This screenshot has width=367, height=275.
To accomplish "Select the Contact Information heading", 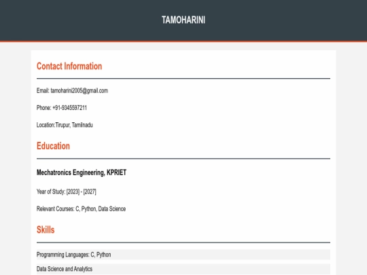I will pos(69,66).
